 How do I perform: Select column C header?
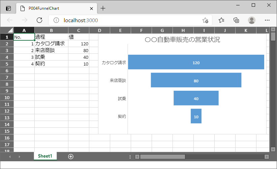pos(79,30)
